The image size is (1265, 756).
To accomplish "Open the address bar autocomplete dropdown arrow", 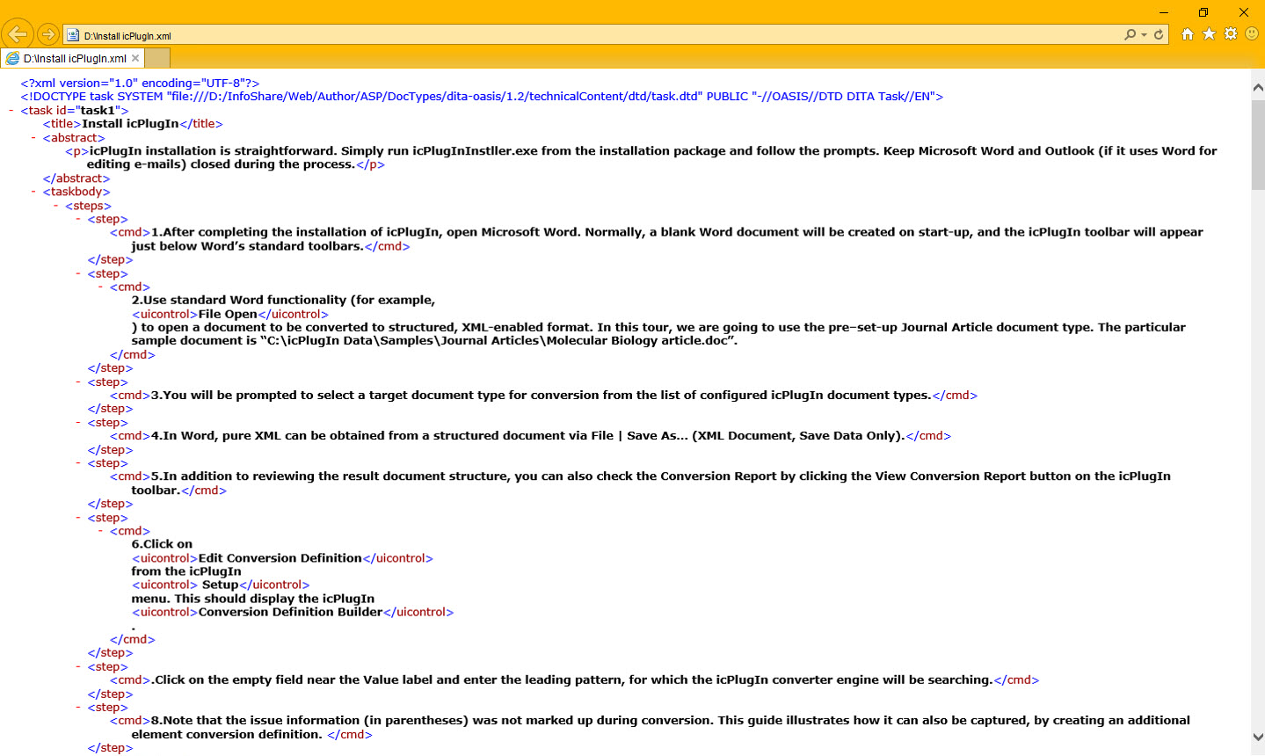I will pos(1144,35).
